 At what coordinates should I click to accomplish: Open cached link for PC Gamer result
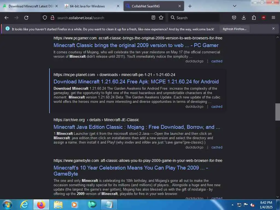coord(217,61)
